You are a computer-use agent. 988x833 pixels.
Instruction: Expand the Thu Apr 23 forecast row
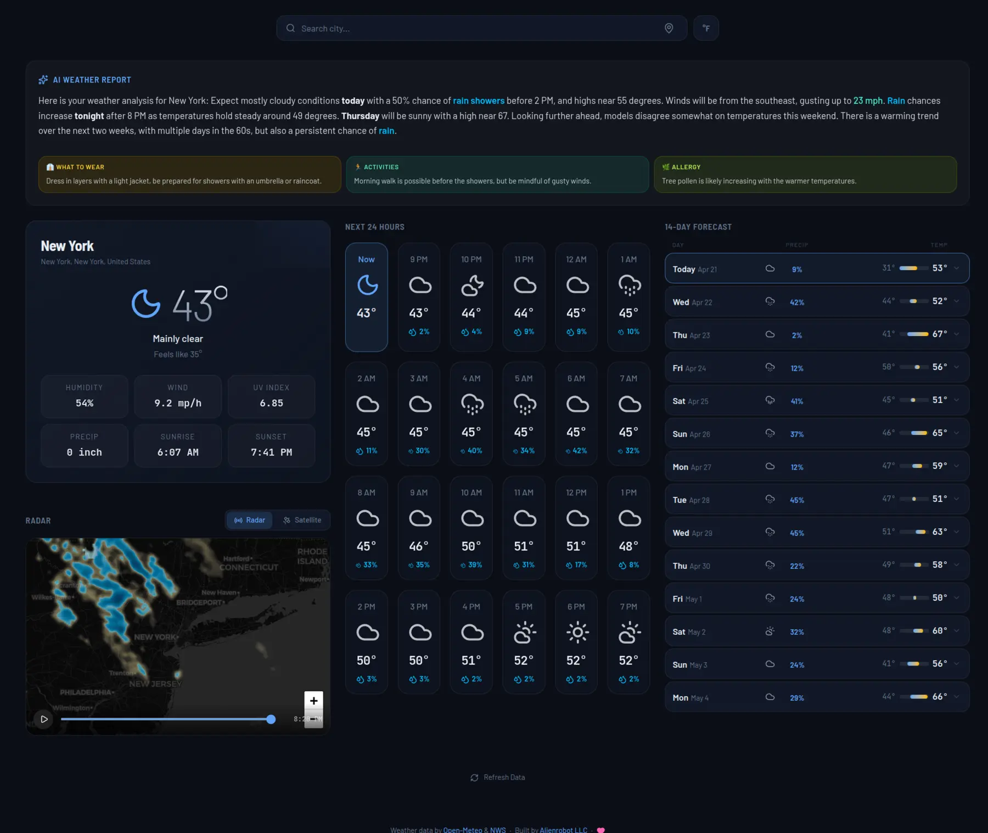pyautogui.click(x=817, y=334)
